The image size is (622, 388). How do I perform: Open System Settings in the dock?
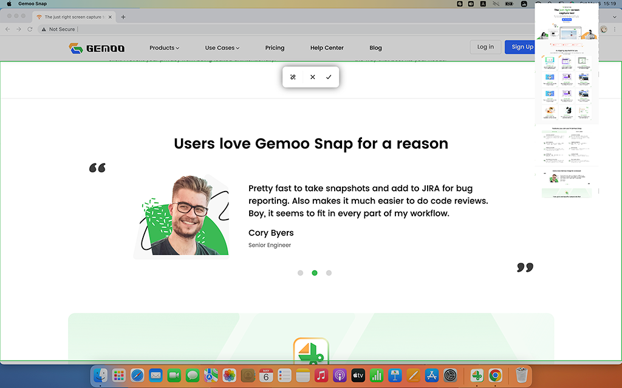[x=450, y=375]
